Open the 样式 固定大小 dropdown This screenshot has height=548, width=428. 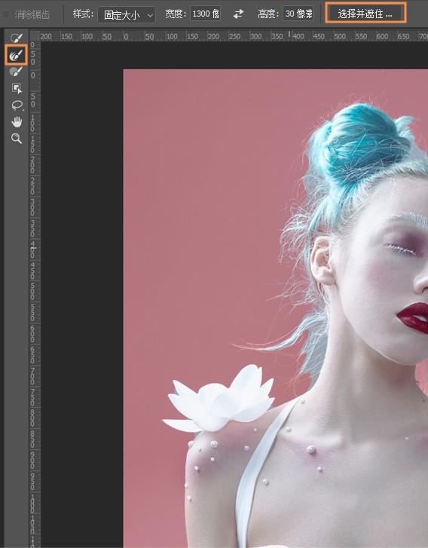coord(127,14)
